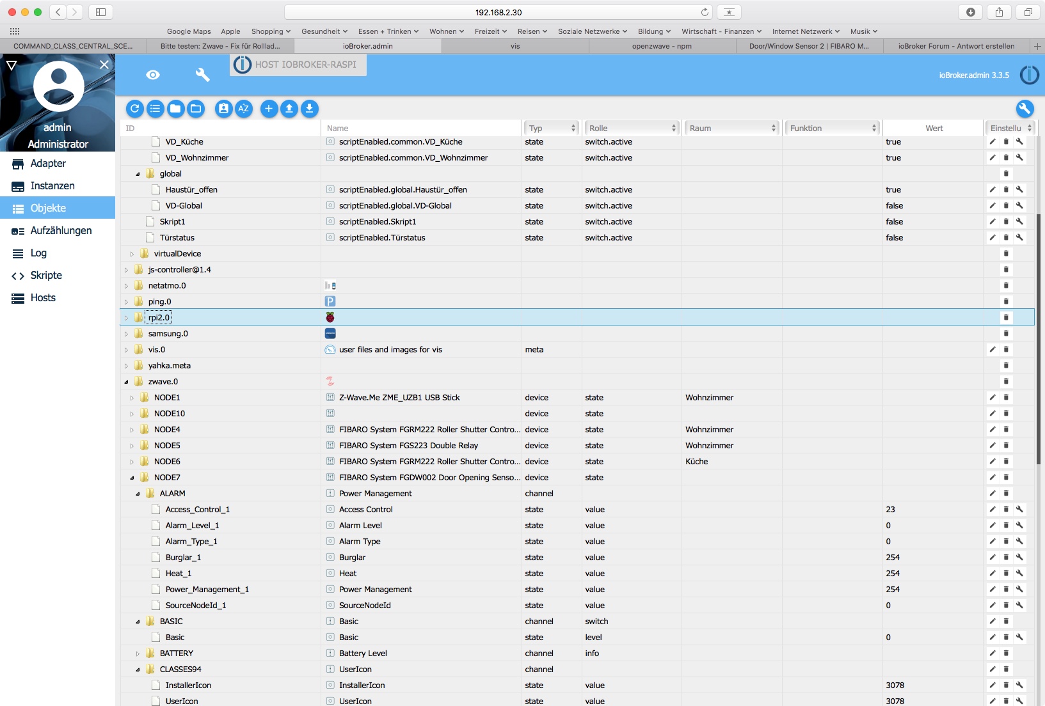Open the Raum filter dropdown

click(732, 128)
